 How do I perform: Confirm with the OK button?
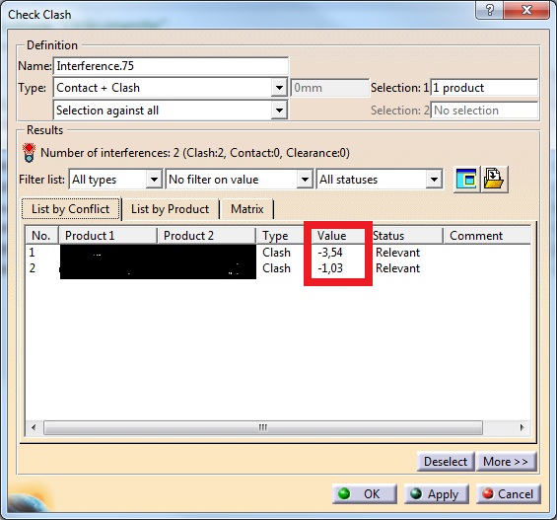pos(365,493)
